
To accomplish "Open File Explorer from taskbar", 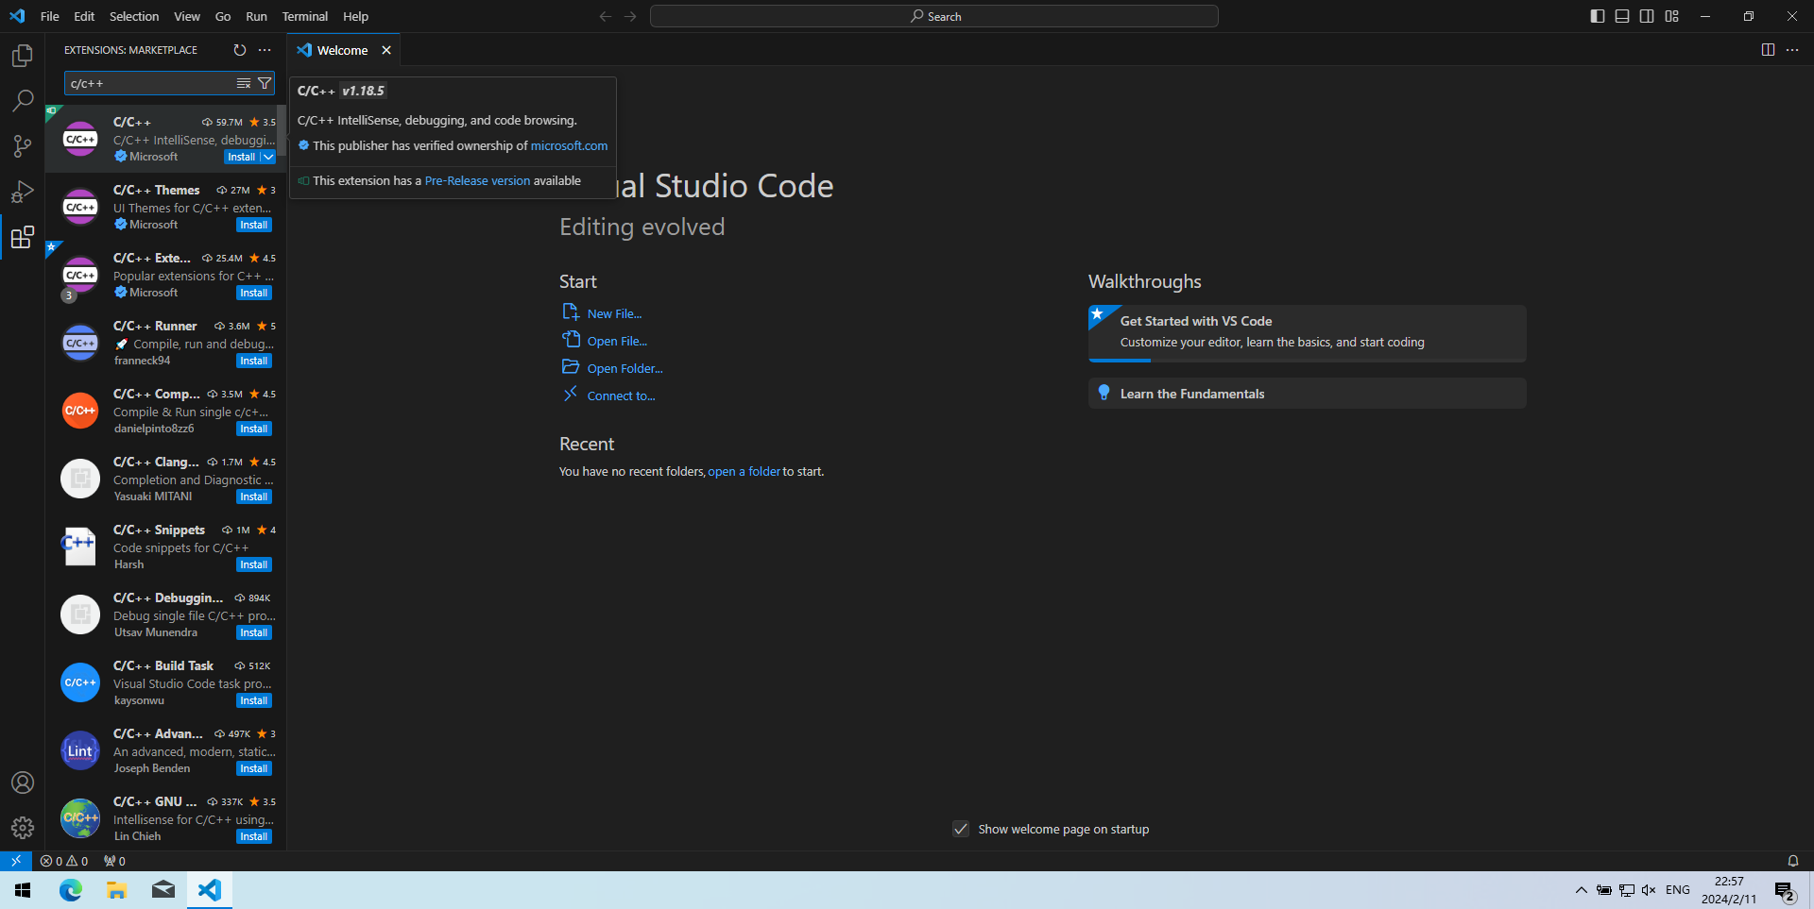I will [x=116, y=890].
